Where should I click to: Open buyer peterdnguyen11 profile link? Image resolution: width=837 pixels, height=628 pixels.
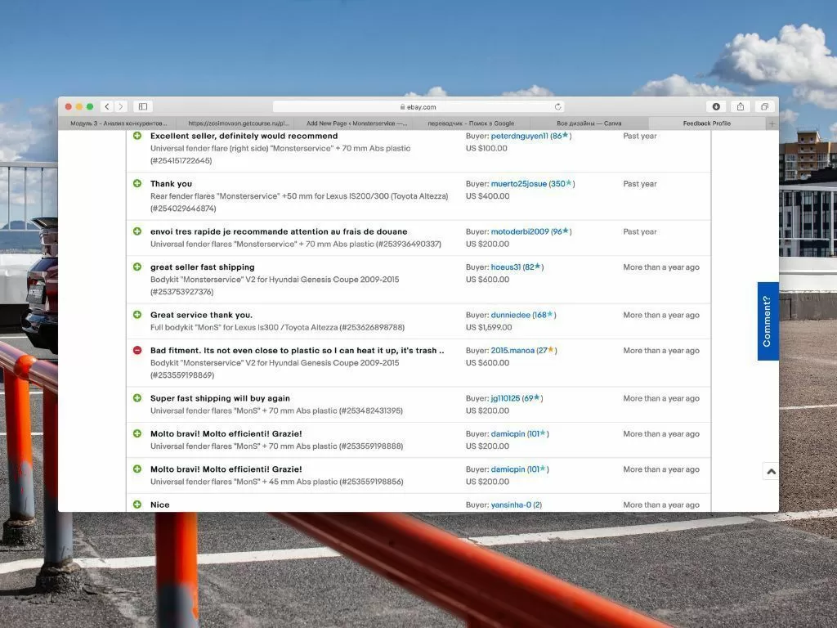point(519,136)
